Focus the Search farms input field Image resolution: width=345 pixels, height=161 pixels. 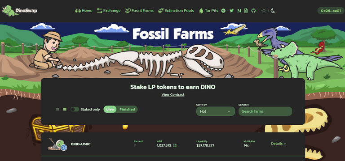[x=265, y=111]
